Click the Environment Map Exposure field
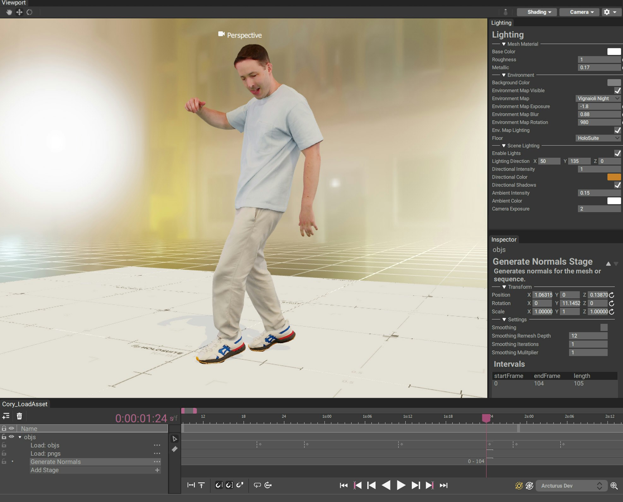This screenshot has width=623, height=502. tap(599, 106)
